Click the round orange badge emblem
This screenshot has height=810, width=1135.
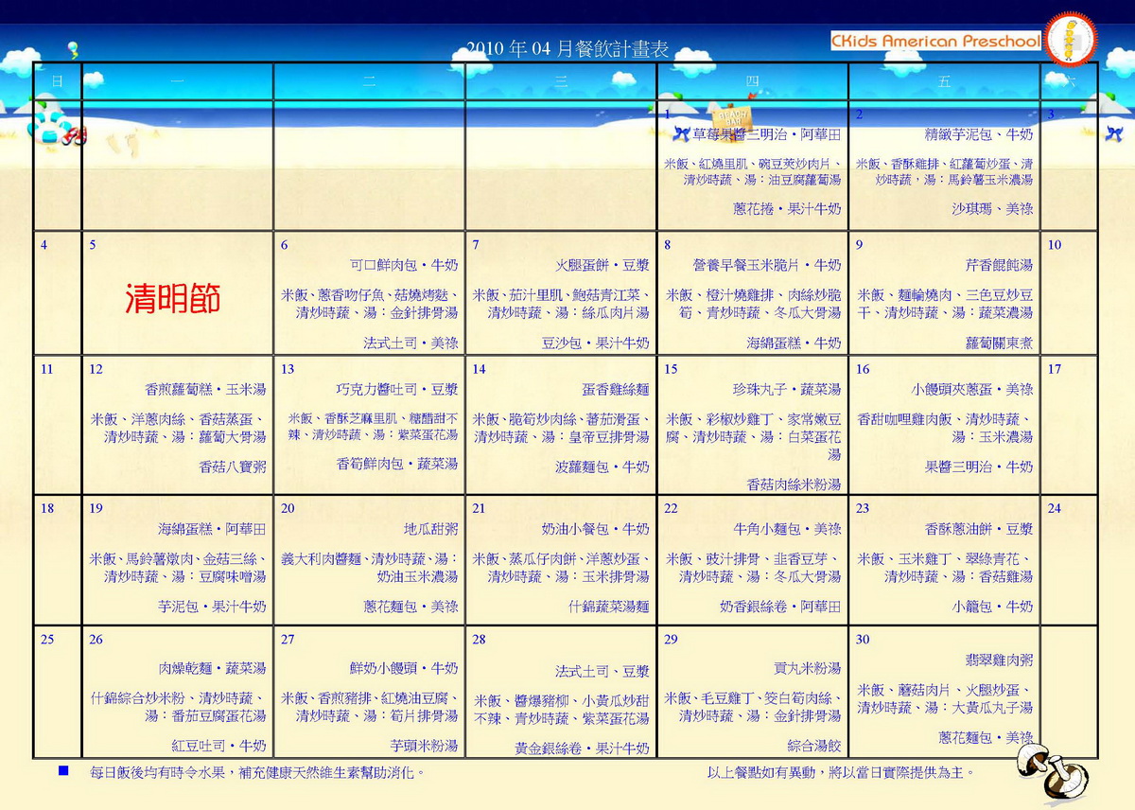(x=1071, y=40)
